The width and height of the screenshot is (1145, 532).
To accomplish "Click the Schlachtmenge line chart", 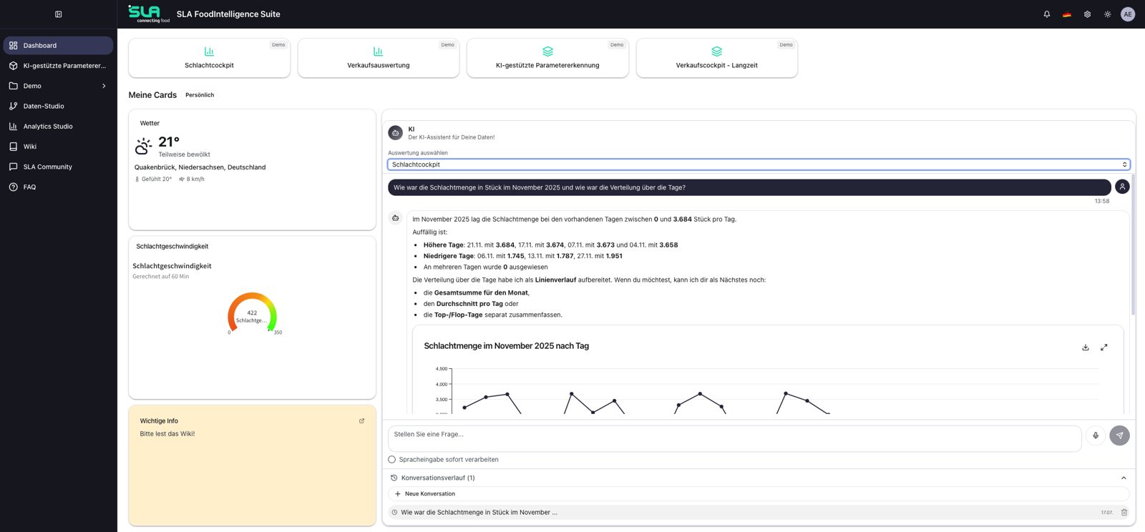I will click(767, 390).
